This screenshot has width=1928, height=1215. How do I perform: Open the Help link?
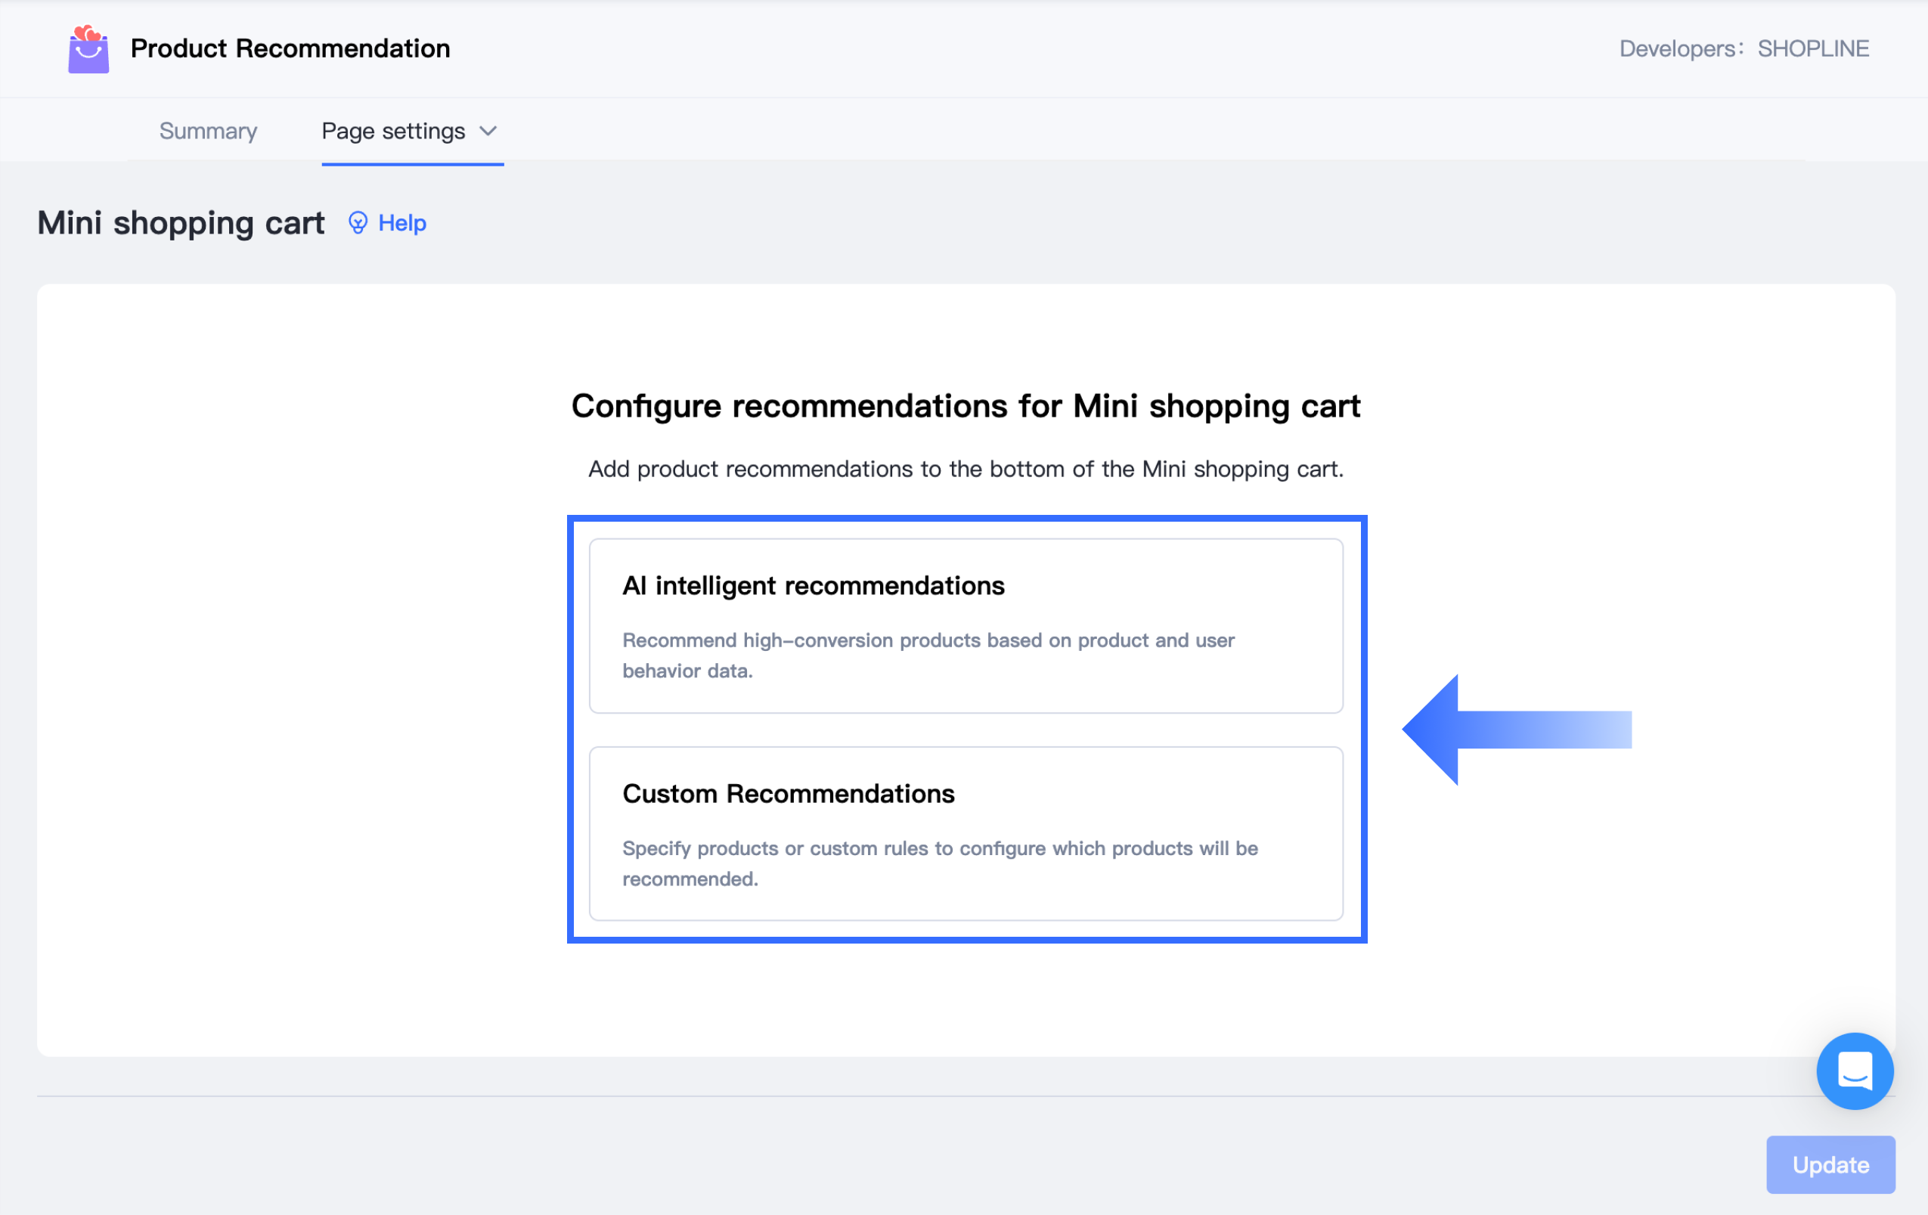402,222
